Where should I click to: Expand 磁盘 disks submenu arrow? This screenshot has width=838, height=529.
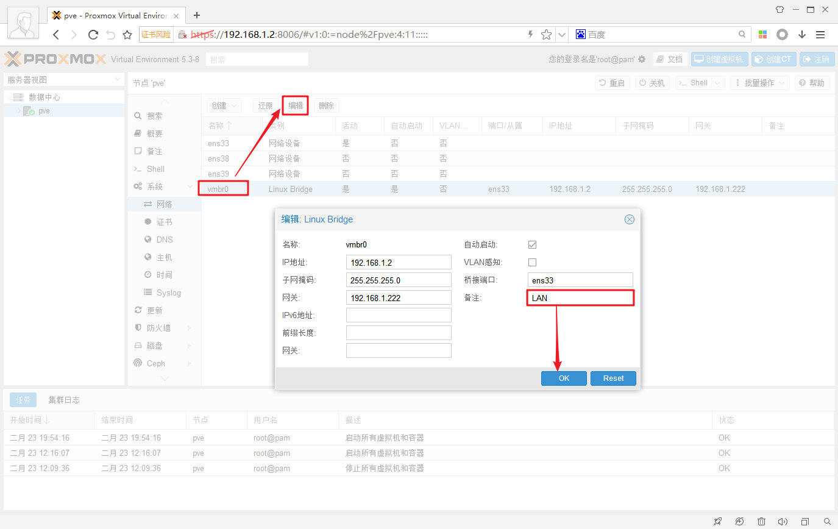(190, 346)
